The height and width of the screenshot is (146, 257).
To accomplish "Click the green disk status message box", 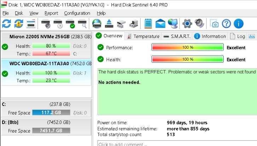I will point(177,92).
